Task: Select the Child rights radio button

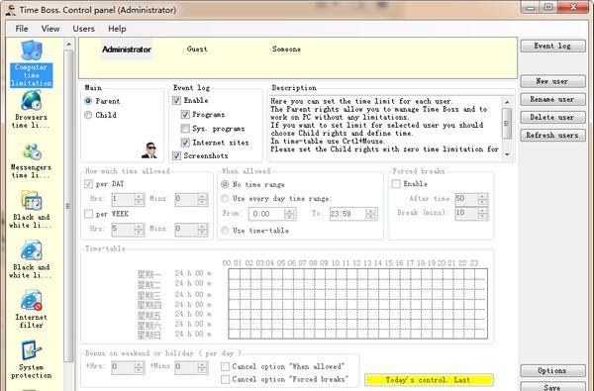Action: (88, 115)
